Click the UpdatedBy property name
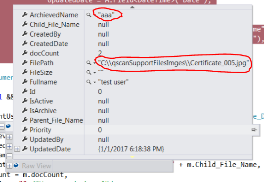Viewport: 264px width, 182px height. [x=46, y=139]
